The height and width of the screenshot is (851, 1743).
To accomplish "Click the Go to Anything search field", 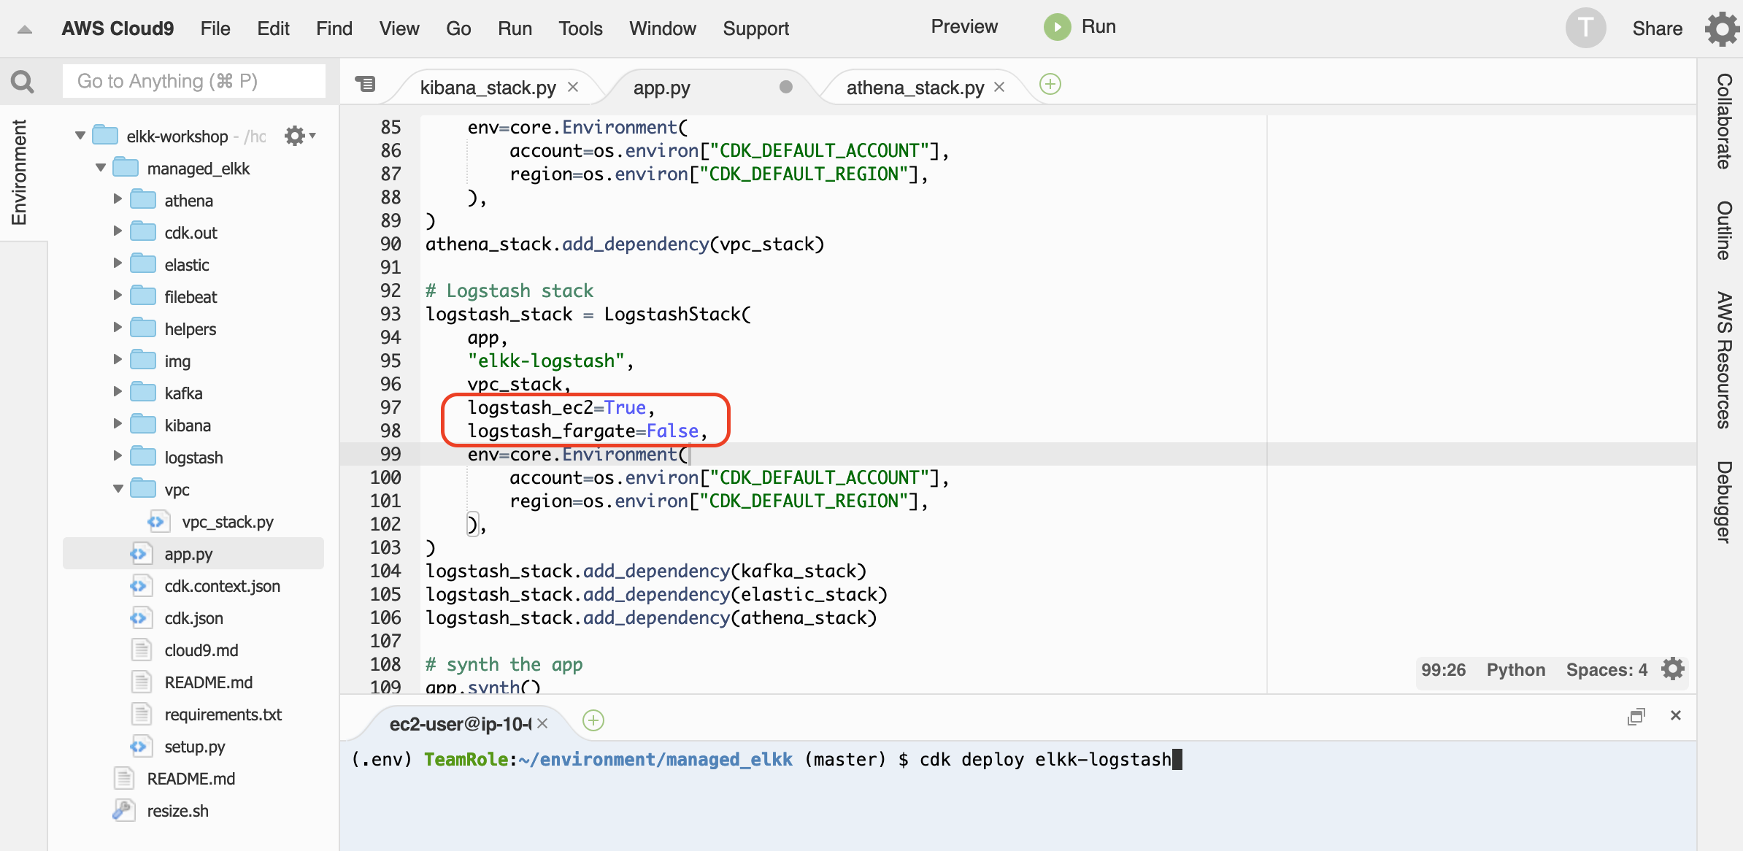I will click(x=193, y=81).
